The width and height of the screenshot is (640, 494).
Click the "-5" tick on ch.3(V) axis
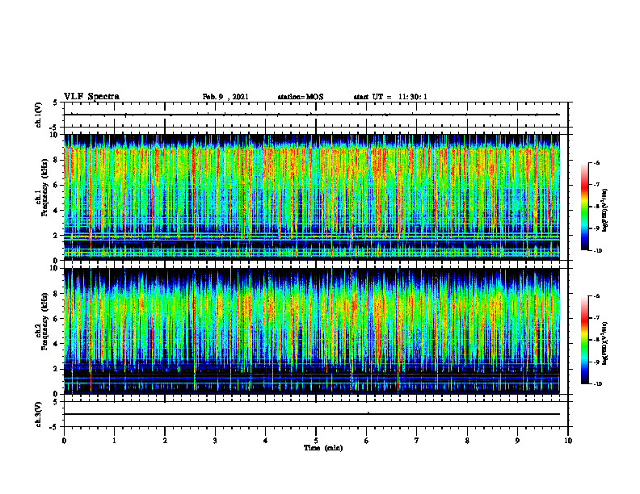[x=54, y=427]
